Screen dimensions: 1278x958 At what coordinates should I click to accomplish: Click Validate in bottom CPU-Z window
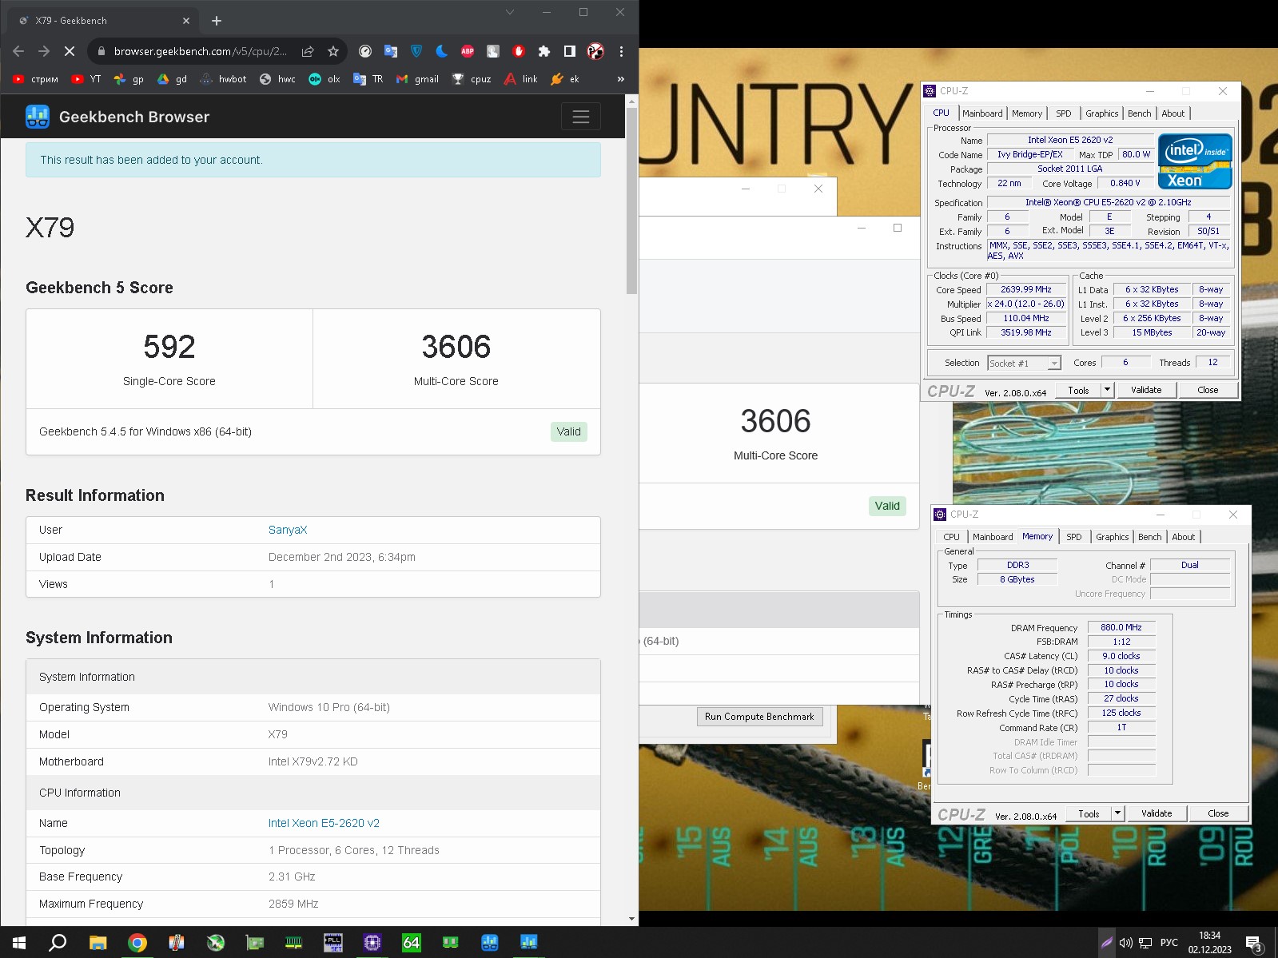click(x=1157, y=813)
